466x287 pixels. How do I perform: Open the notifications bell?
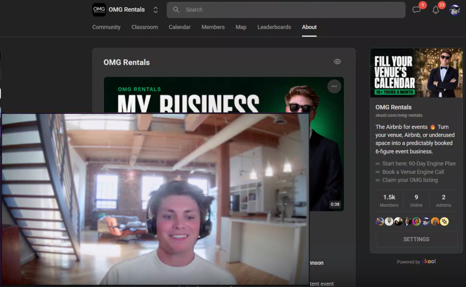pos(436,10)
